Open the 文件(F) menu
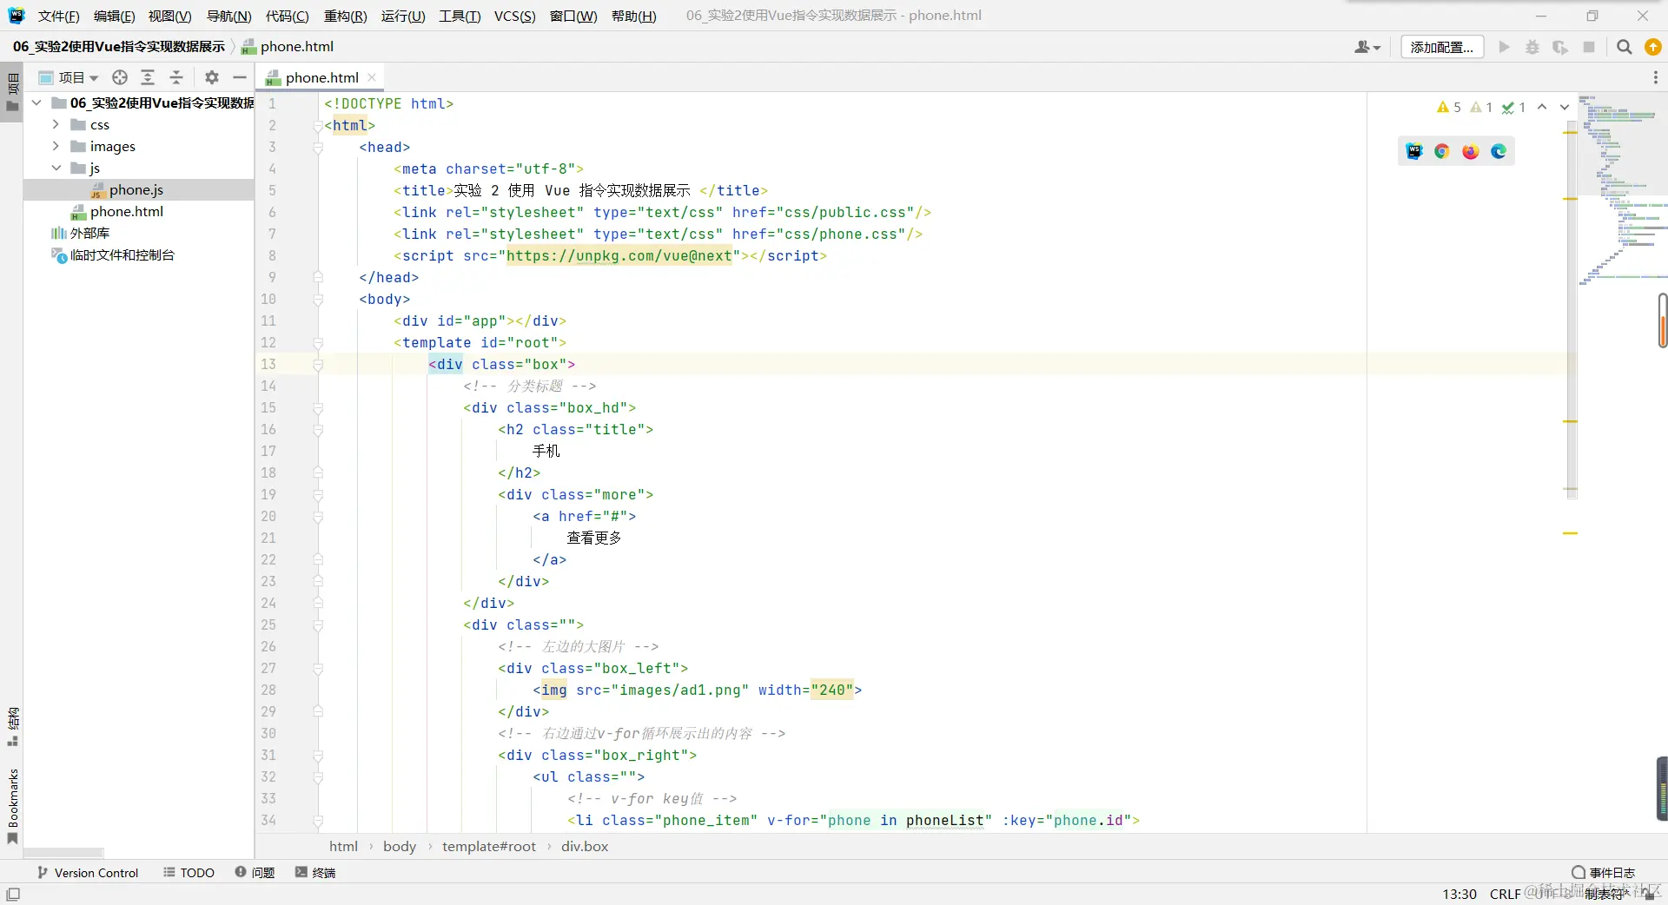The height and width of the screenshot is (905, 1668). [x=58, y=16]
